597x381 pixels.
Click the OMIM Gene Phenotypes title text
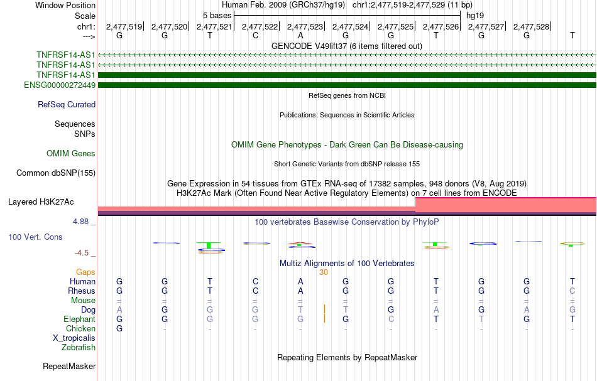(347, 144)
